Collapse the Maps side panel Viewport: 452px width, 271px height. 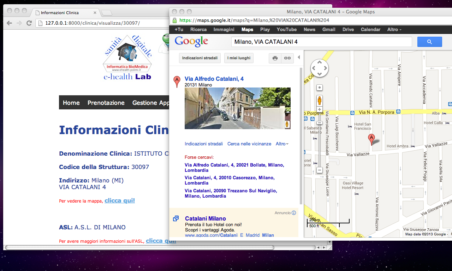click(x=298, y=56)
